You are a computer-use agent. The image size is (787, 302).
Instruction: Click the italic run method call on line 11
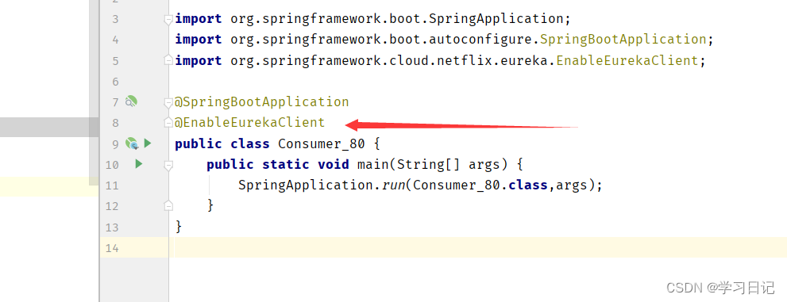tap(394, 185)
